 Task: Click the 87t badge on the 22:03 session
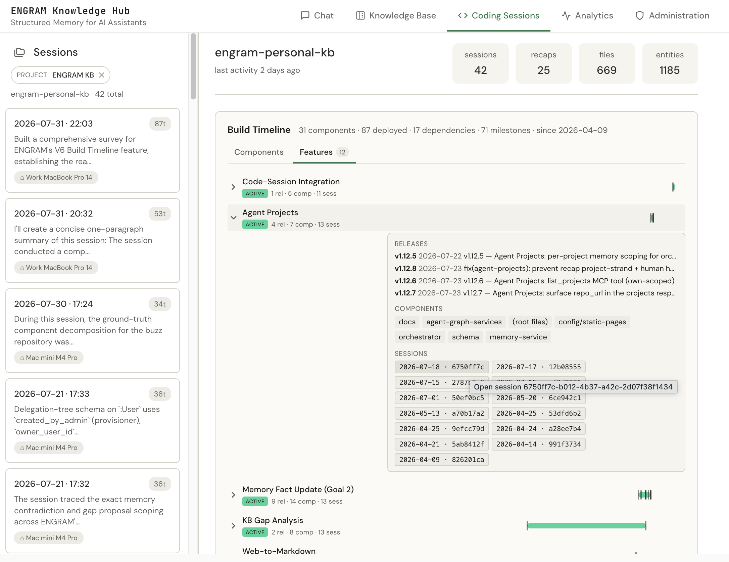[160, 124]
